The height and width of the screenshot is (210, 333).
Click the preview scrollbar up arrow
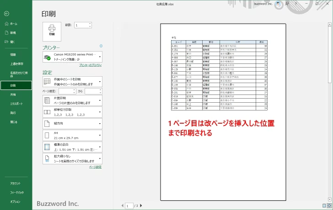click(x=330, y=24)
